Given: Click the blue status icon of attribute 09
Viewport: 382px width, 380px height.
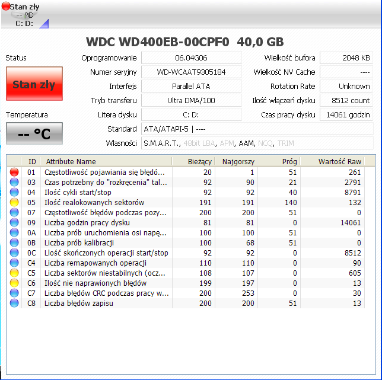Looking at the screenshot, I should tap(14, 222).
